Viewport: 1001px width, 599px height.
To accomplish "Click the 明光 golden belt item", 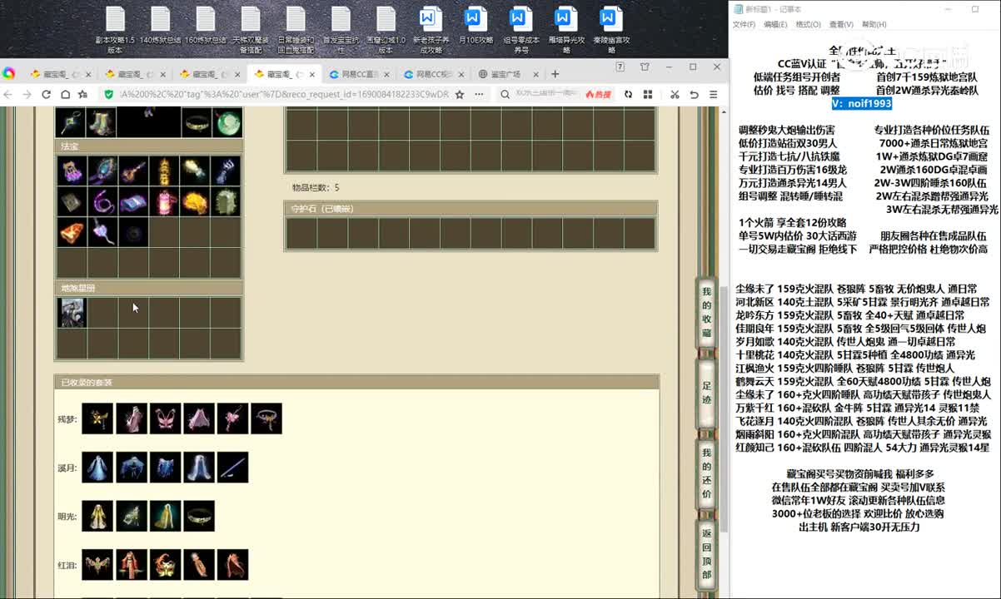I will (199, 516).
